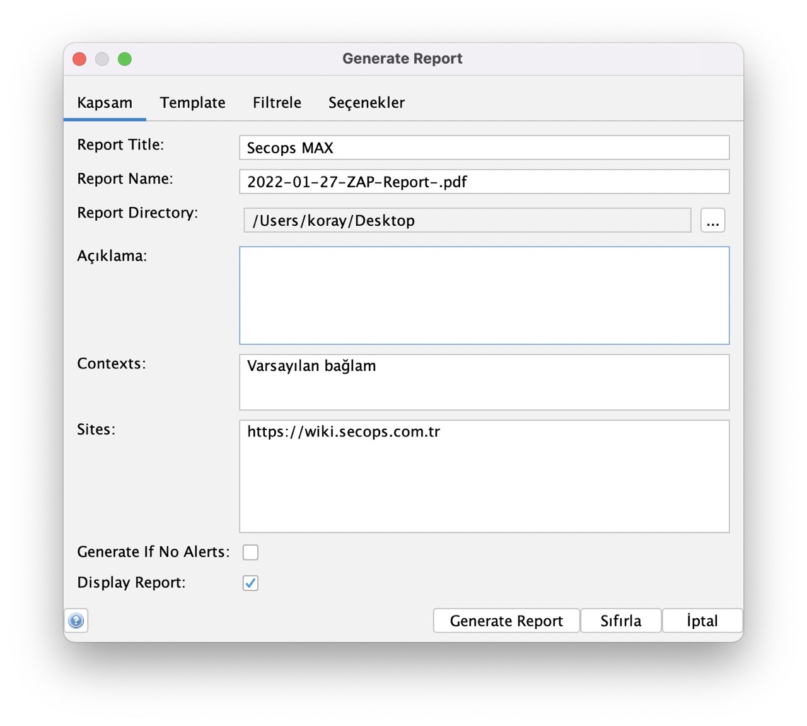Click the Açıklama label
Image resolution: width=807 pixels, height=726 pixels.
pos(112,256)
